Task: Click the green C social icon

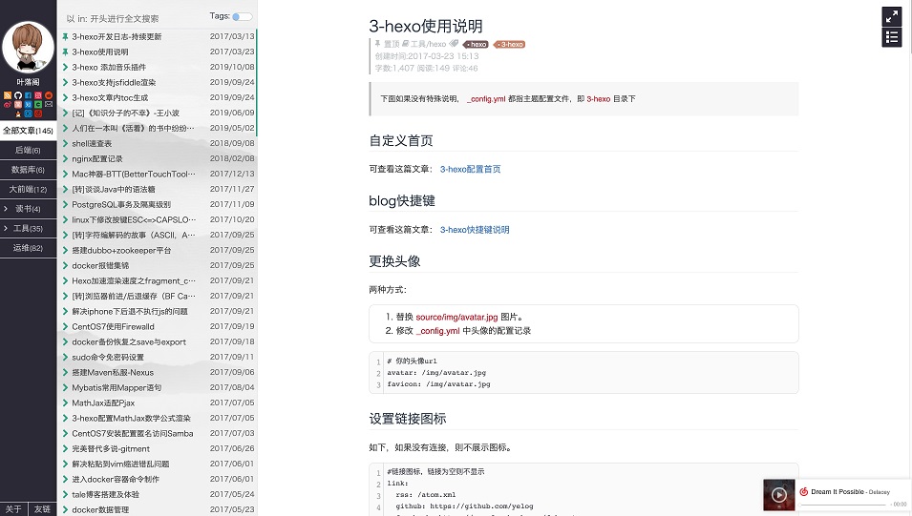Action: [38, 105]
